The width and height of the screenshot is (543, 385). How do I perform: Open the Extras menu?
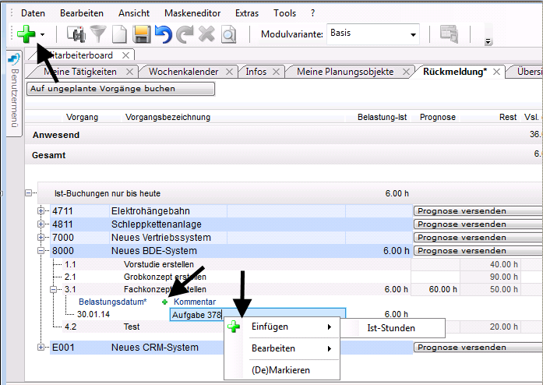247,13
